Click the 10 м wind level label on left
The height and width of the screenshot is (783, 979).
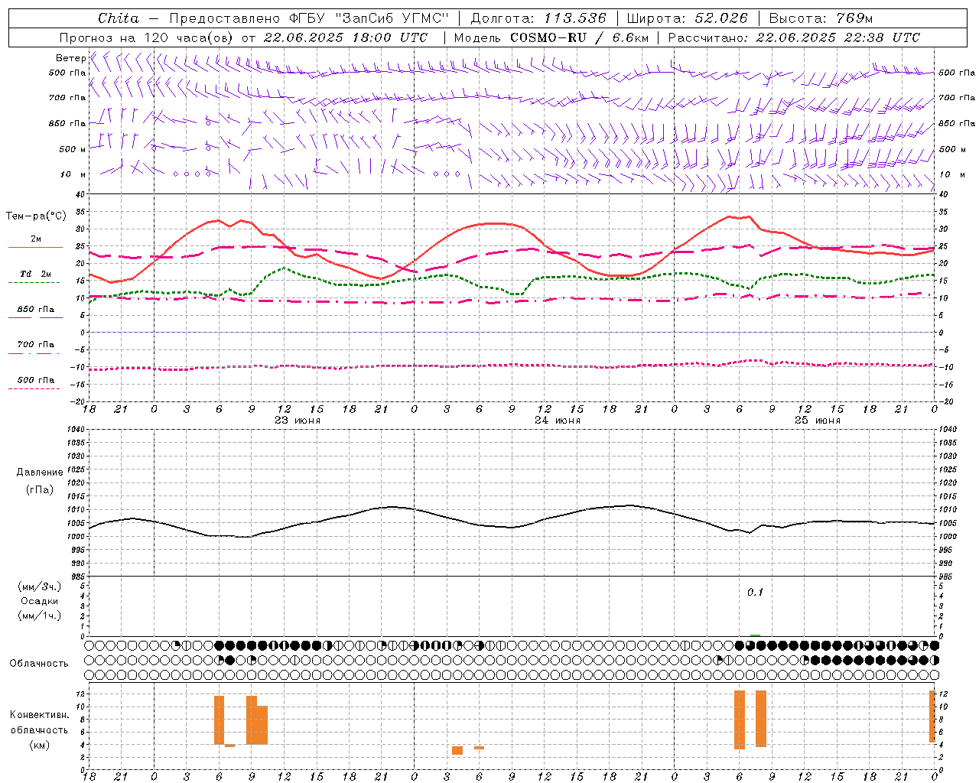point(73,174)
